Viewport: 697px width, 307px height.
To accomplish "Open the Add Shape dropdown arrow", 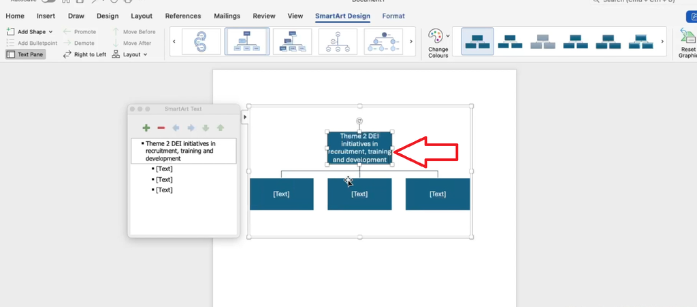I will (50, 32).
